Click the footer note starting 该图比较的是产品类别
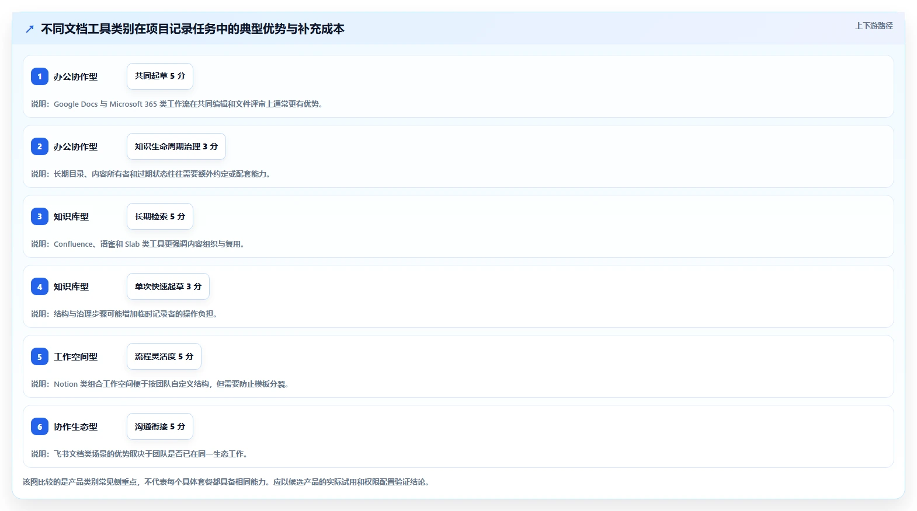 coord(227,482)
